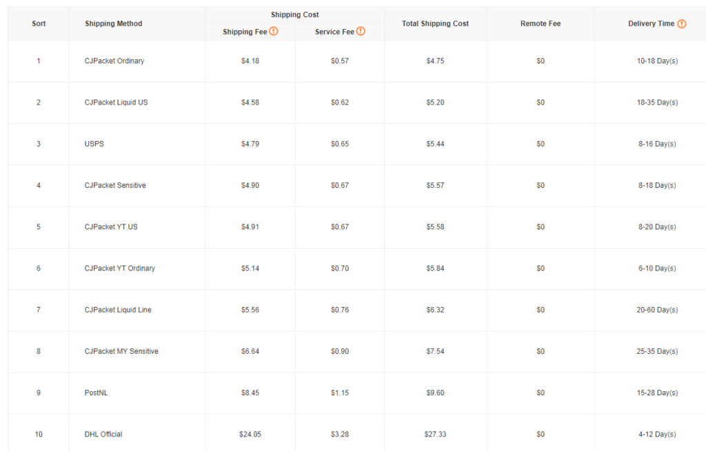The height and width of the screenshot is (451, 706).
Task: Click the 4-12 Day(s) delivery time
Action: coord(657,434)
